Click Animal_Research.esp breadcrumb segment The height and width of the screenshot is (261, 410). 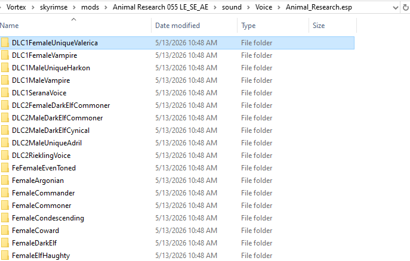319,7
